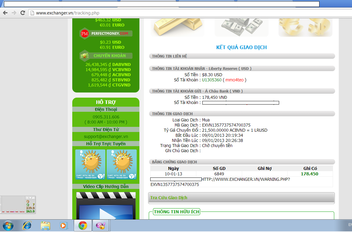The image size is (352, 232).
Task: Open Yahoo Messenger from the taskbar
Action: 101,225
